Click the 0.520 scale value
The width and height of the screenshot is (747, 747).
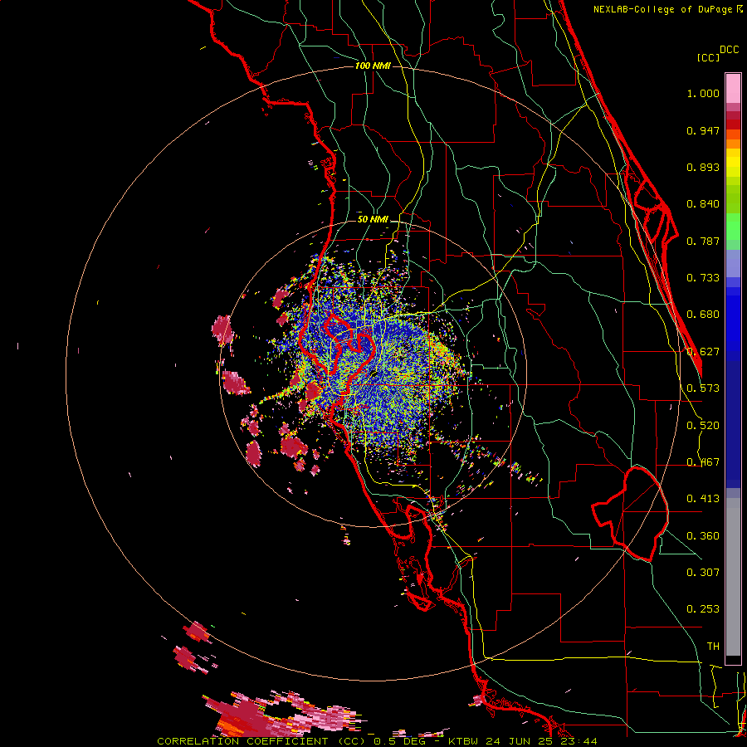[703, 426]
